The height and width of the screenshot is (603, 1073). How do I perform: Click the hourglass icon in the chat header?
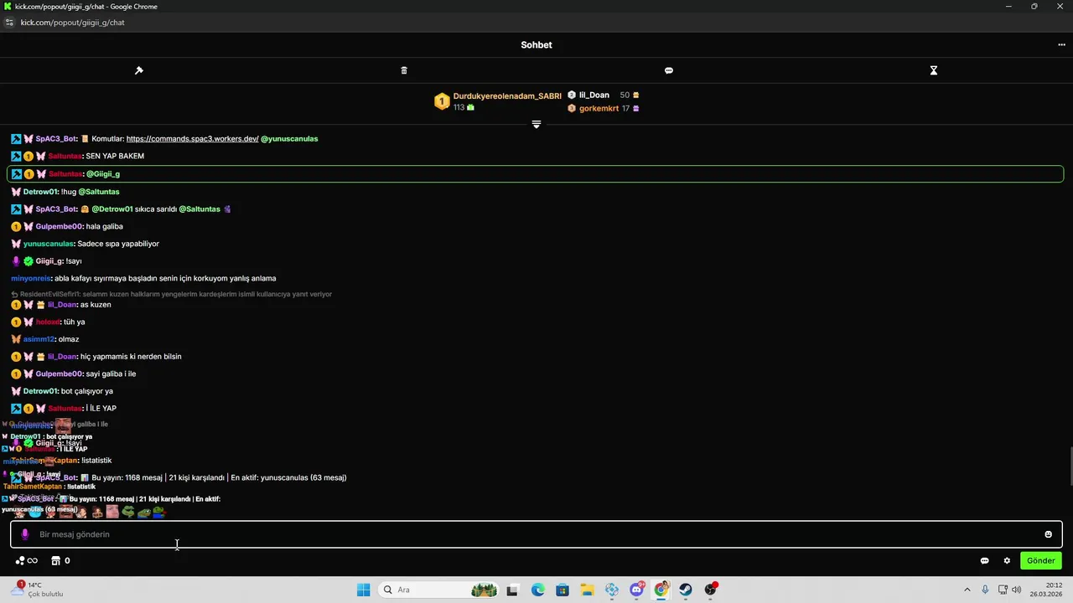click(x=934, y=70)
